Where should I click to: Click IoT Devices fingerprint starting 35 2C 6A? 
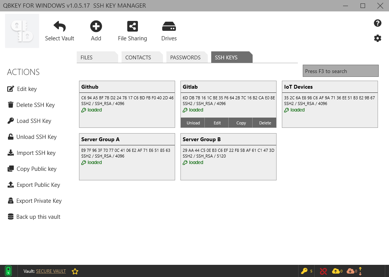tap(329, 98)
